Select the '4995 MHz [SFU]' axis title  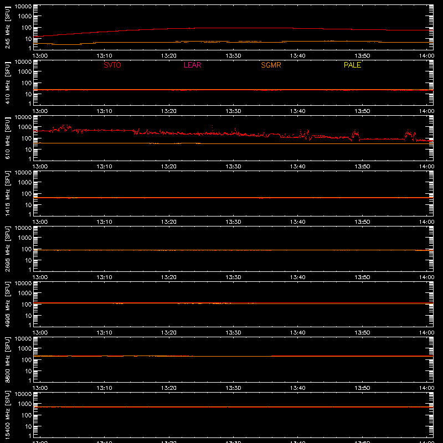pyautogui.click(x=8, y=305)
